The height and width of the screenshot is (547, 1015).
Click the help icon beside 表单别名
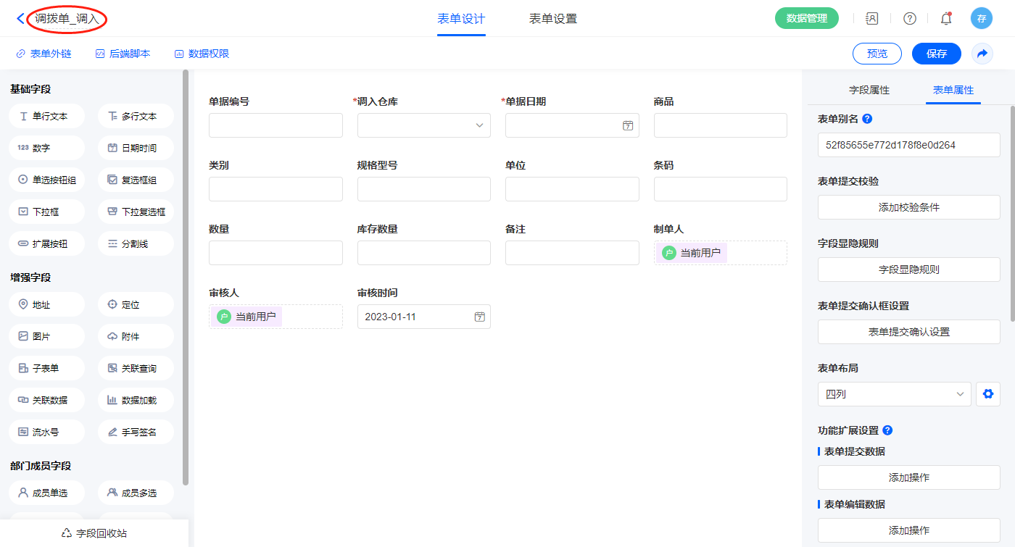pos(867,119)
